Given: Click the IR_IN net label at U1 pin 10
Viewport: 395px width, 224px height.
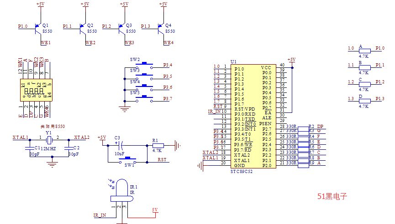Looking at the screenshot, I should [x=214, y=112].
